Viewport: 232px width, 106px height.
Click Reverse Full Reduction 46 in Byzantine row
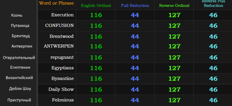pyautogui.click(x=213, y=79)
